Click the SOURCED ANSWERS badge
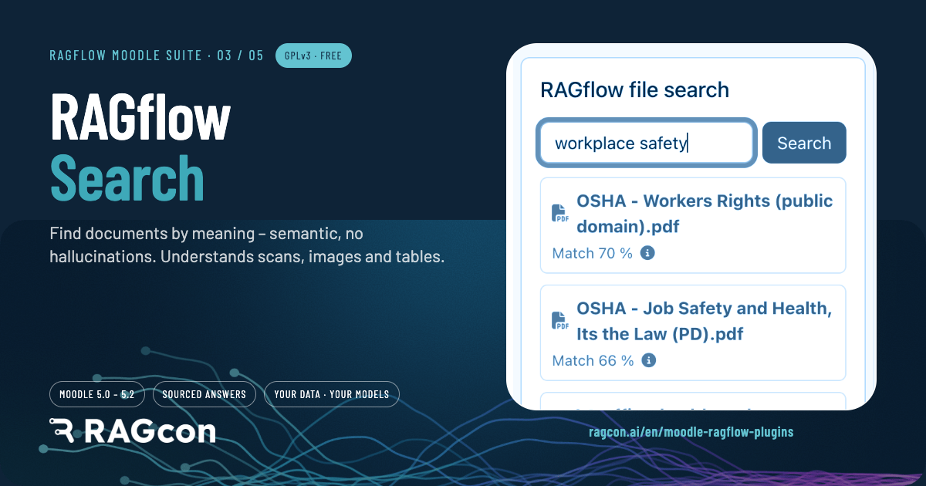This screenshot has width=926, height=486. [x=204, y=394]
